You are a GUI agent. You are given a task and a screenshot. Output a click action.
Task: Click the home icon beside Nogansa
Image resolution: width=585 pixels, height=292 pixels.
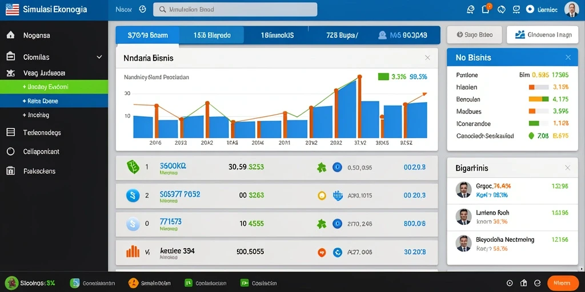[x=11, y=35]
